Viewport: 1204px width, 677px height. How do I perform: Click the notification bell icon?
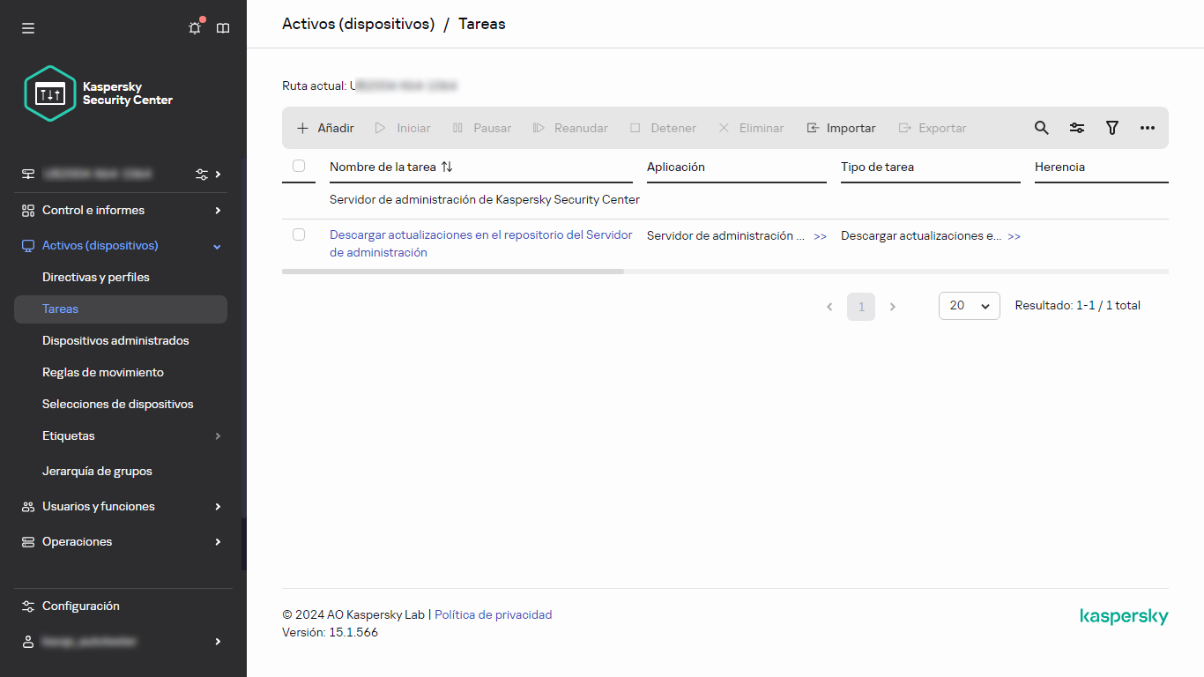pyautogui.click(x=194, y=28)
